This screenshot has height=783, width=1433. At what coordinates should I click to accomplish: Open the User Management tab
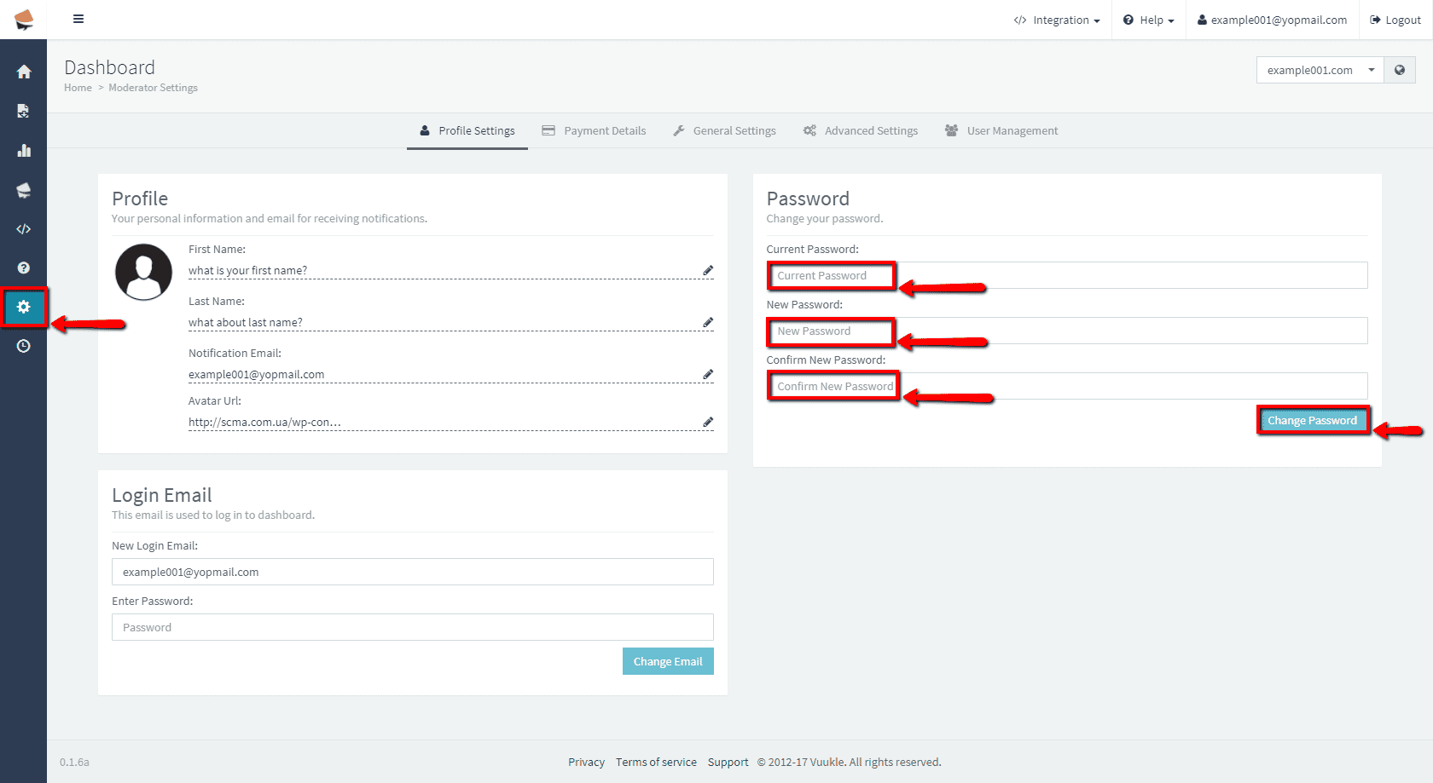coord(1001,131)
